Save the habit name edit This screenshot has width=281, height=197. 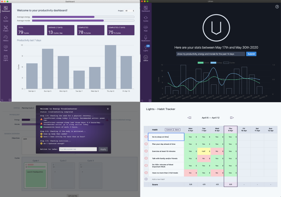tap(177, 130)
